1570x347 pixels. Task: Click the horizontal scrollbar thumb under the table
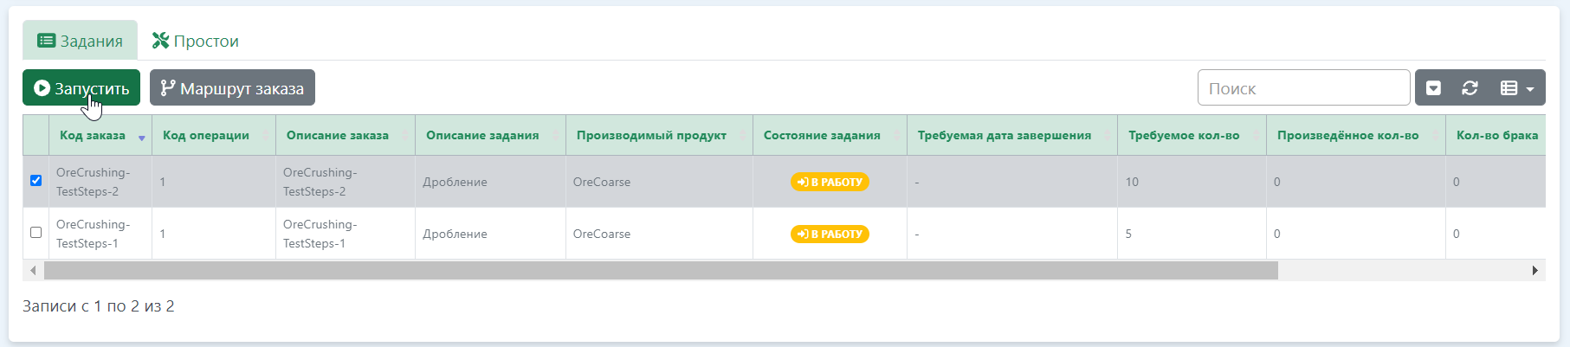click(x=661, y=271)
